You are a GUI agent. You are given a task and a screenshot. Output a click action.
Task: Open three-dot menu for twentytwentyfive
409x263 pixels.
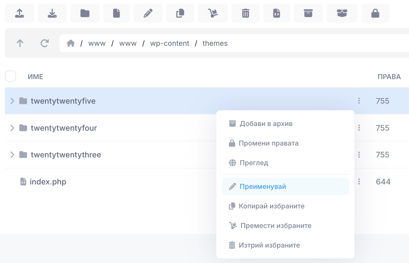[359, 101]
